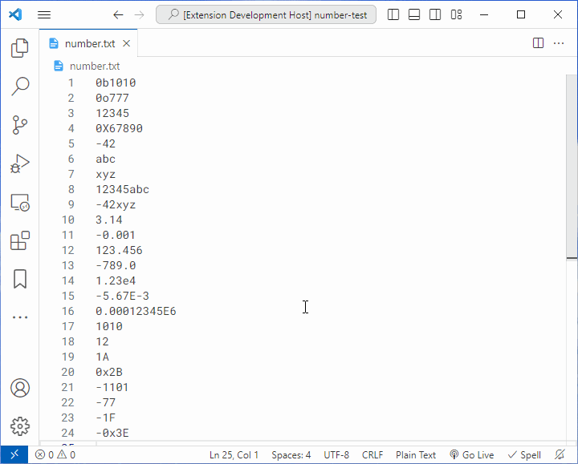Close the number.txt tab
The width and height of the screenshot is (578, 464).
point(127,44)
